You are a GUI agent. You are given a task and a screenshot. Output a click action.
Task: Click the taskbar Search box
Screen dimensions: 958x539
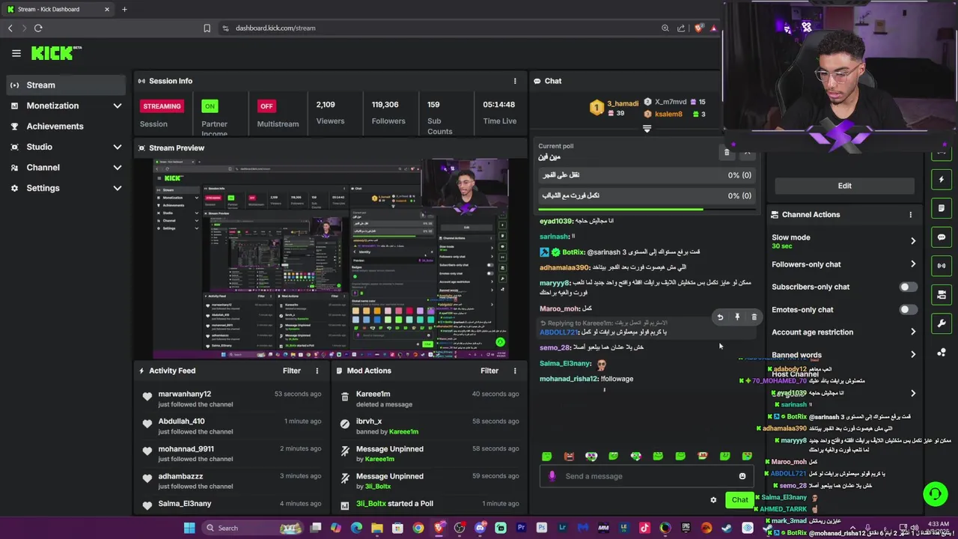click(252, 528)
